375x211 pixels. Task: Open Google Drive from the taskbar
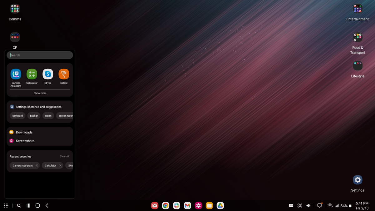click(x=220, y=205)
